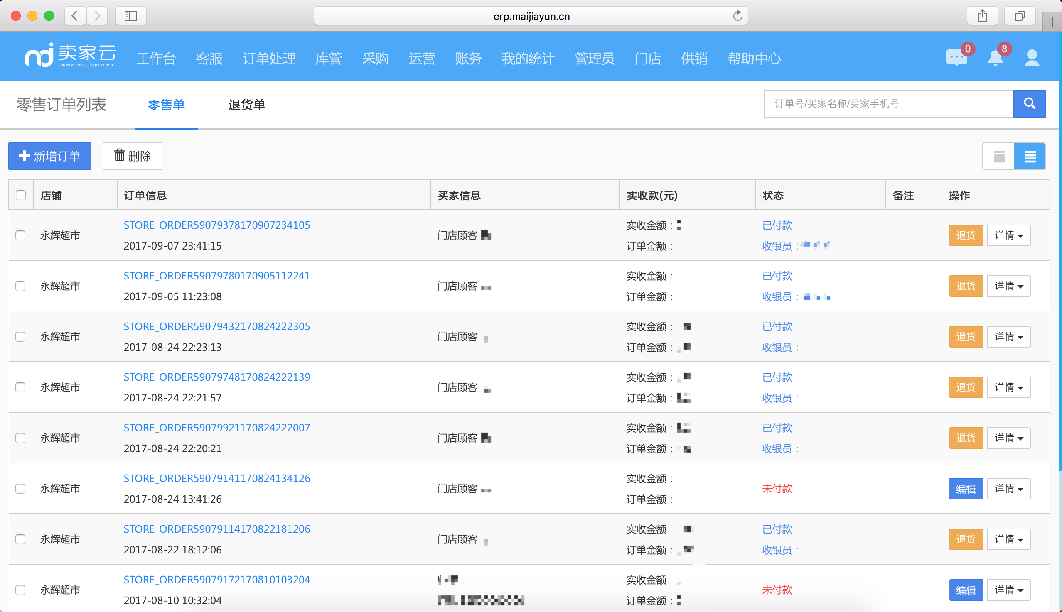Open the 客服 menu
The image size is (1062, 612).
click(x=209, y=59)
